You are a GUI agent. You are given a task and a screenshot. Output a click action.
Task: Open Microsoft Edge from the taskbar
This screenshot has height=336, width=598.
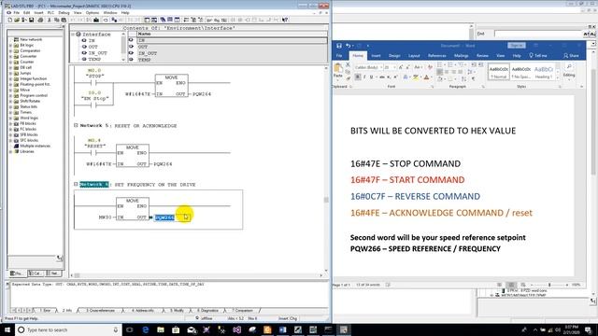[x=146, y=329]
